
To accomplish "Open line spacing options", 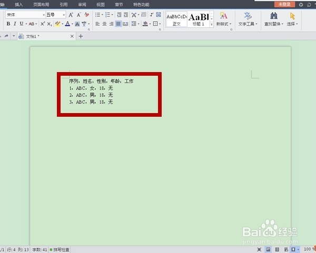I will coord(134,24).
